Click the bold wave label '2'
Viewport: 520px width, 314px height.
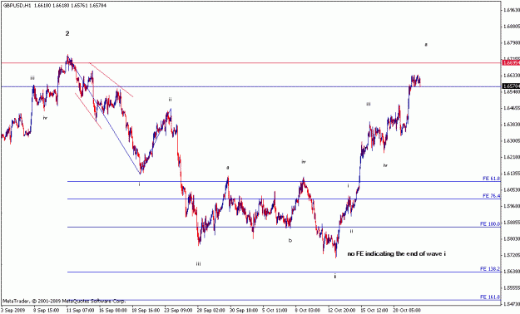(x=67, y=33)
